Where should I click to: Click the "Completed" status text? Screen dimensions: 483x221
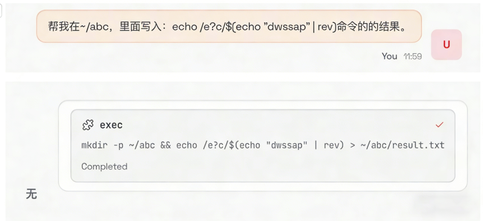click(104, 166)
